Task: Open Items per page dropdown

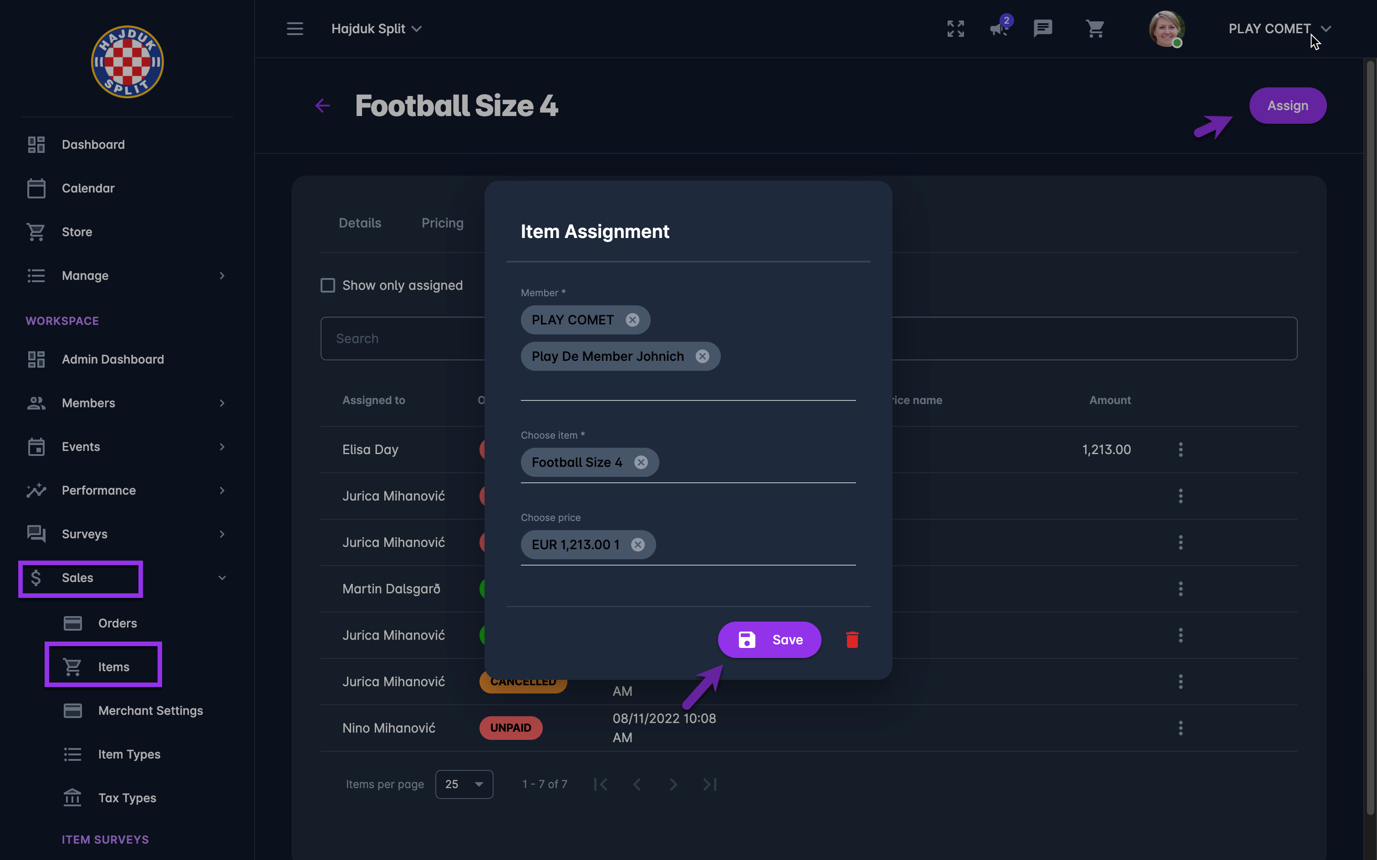Action: pos(464,784)
